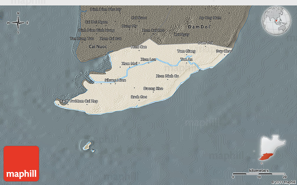The image size is (297, 185).
Task: Click the Day Chao coastal label
Action: click(224, 51)
